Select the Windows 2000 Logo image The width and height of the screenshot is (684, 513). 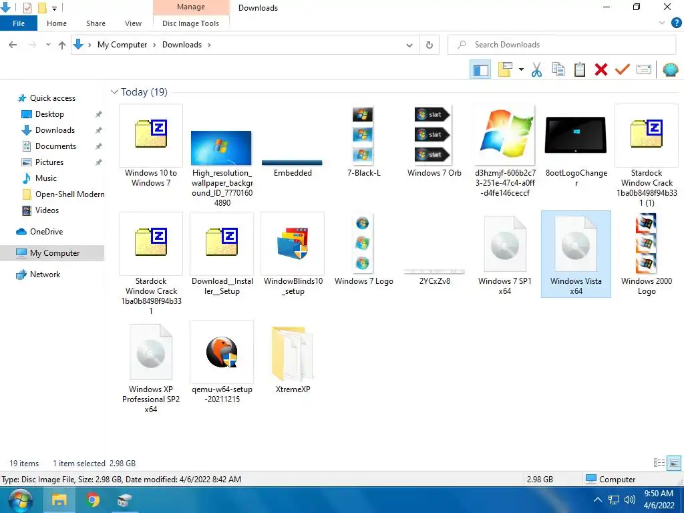(x=647, y=254)
